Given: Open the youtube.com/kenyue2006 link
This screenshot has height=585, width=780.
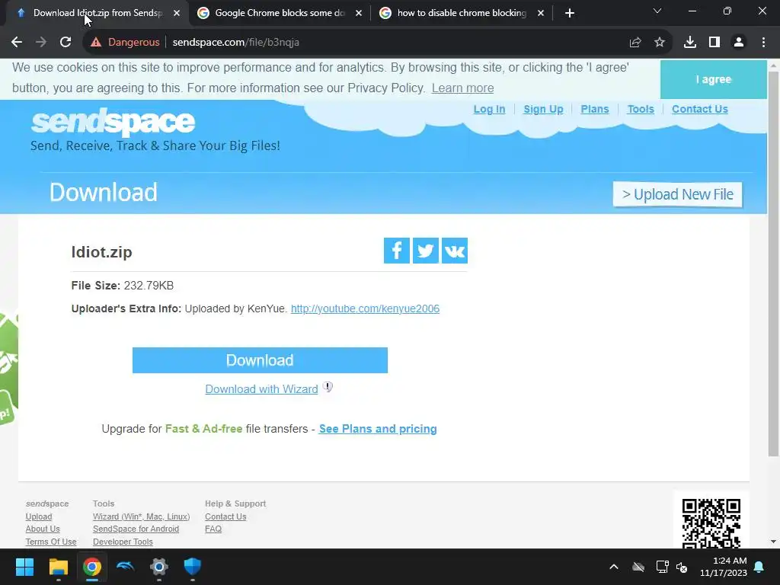Looking at the screenshot, I should (x=365, y=308).
